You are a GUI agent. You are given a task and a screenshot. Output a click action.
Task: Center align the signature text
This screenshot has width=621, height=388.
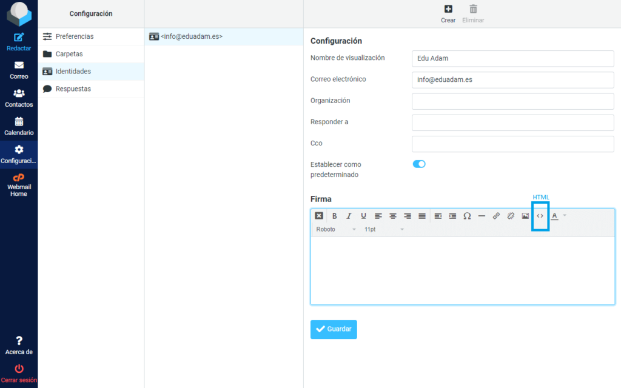tap(393, 216)
